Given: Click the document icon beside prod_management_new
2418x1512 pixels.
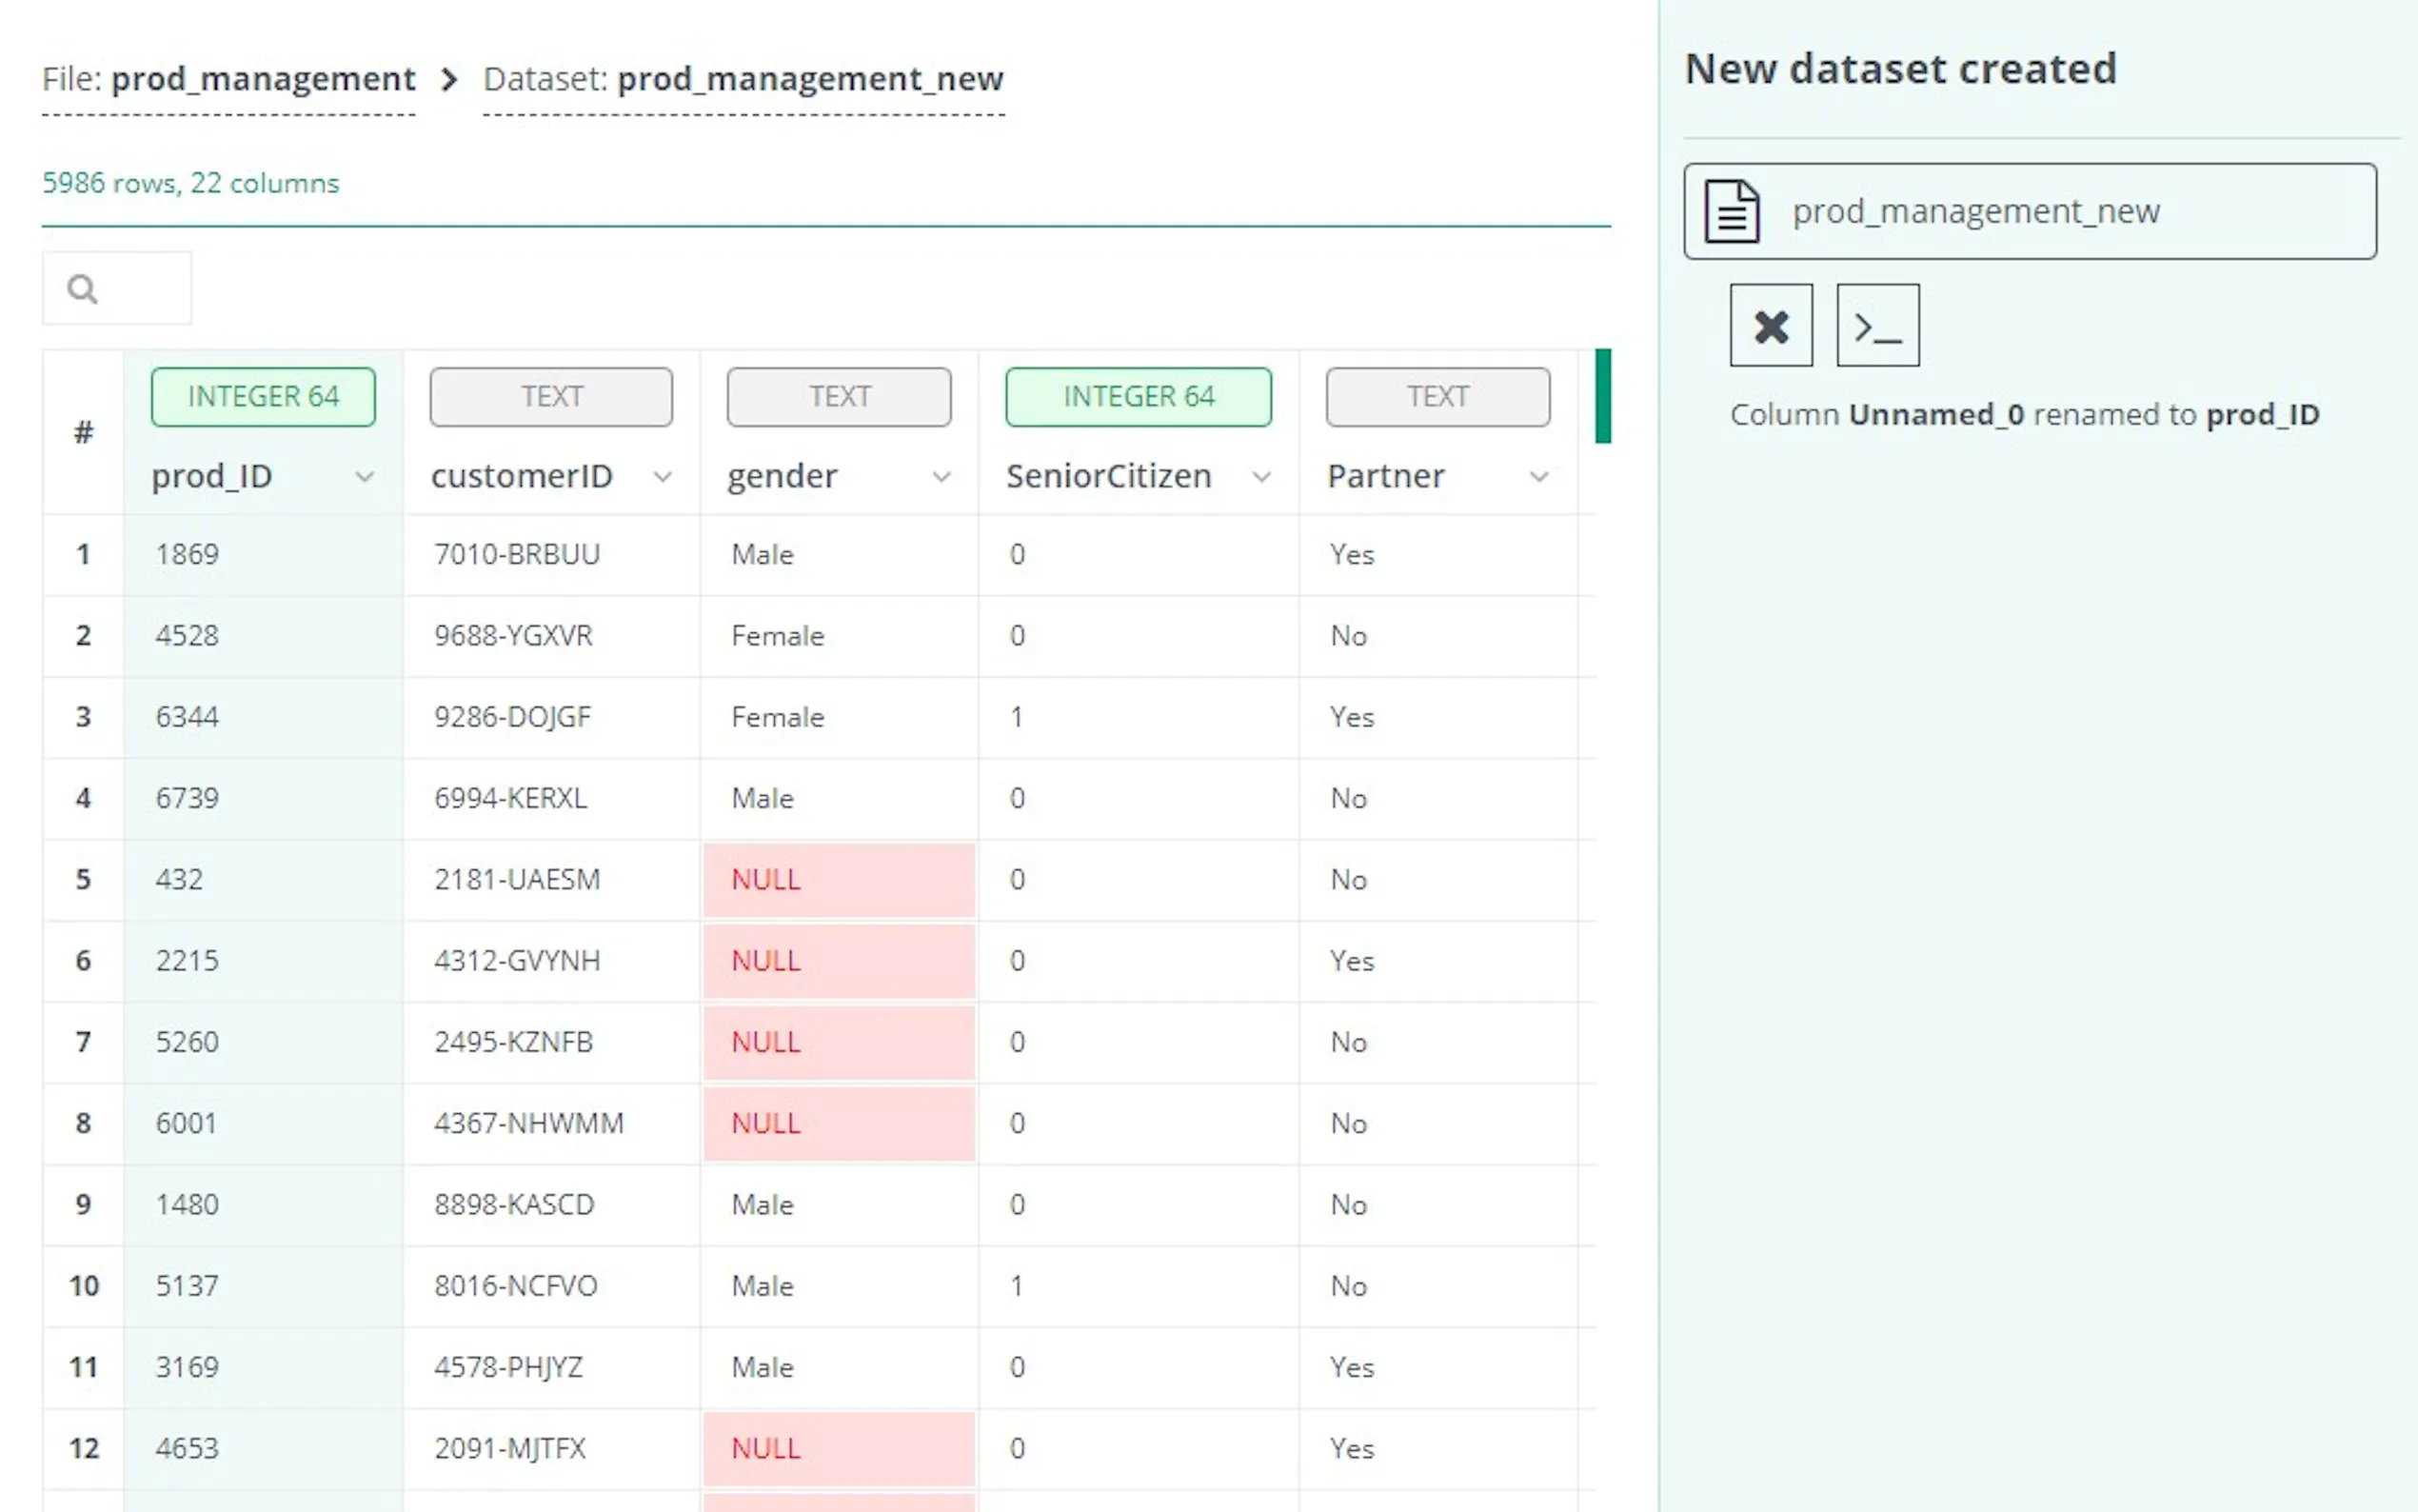Looking at the screenshot, I should tap(1732, 211).
